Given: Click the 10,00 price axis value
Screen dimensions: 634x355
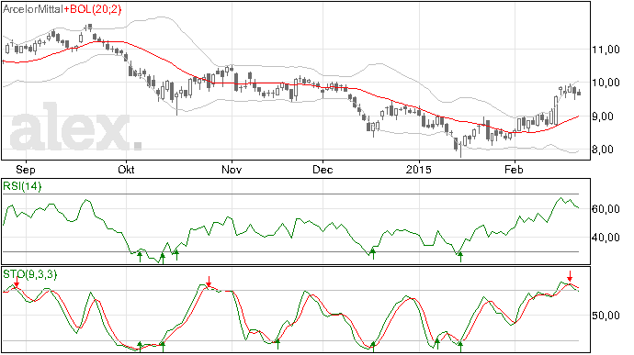Looking at the screenshot, I should [606, 83].
